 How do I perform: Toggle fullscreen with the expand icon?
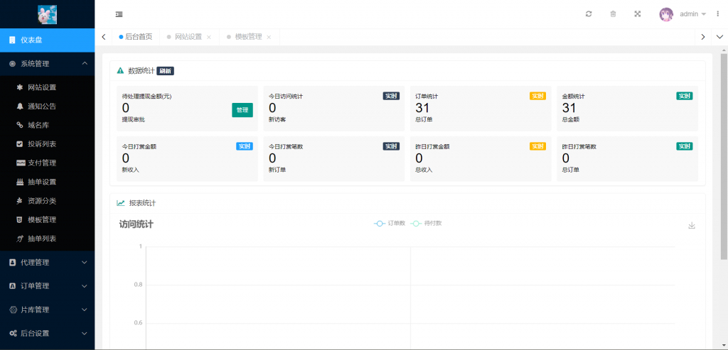[637, 14]
